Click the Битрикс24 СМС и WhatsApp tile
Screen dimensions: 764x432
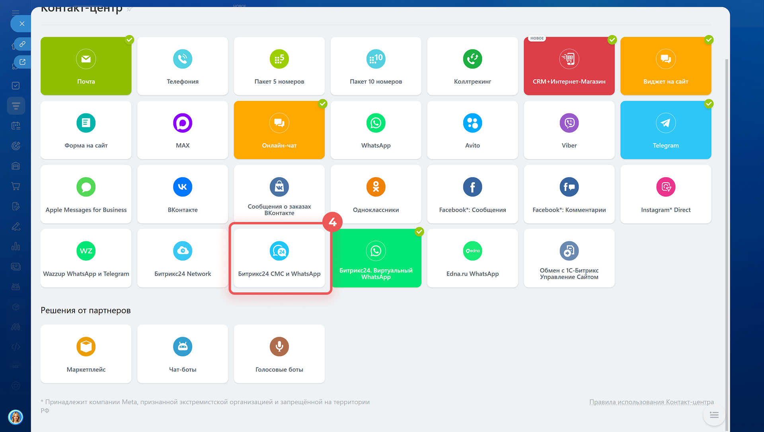pyautogui.click(x=279, y=258)
